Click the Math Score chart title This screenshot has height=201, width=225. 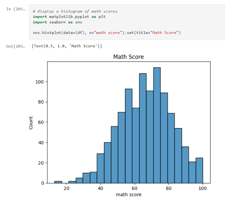(129, 57)
